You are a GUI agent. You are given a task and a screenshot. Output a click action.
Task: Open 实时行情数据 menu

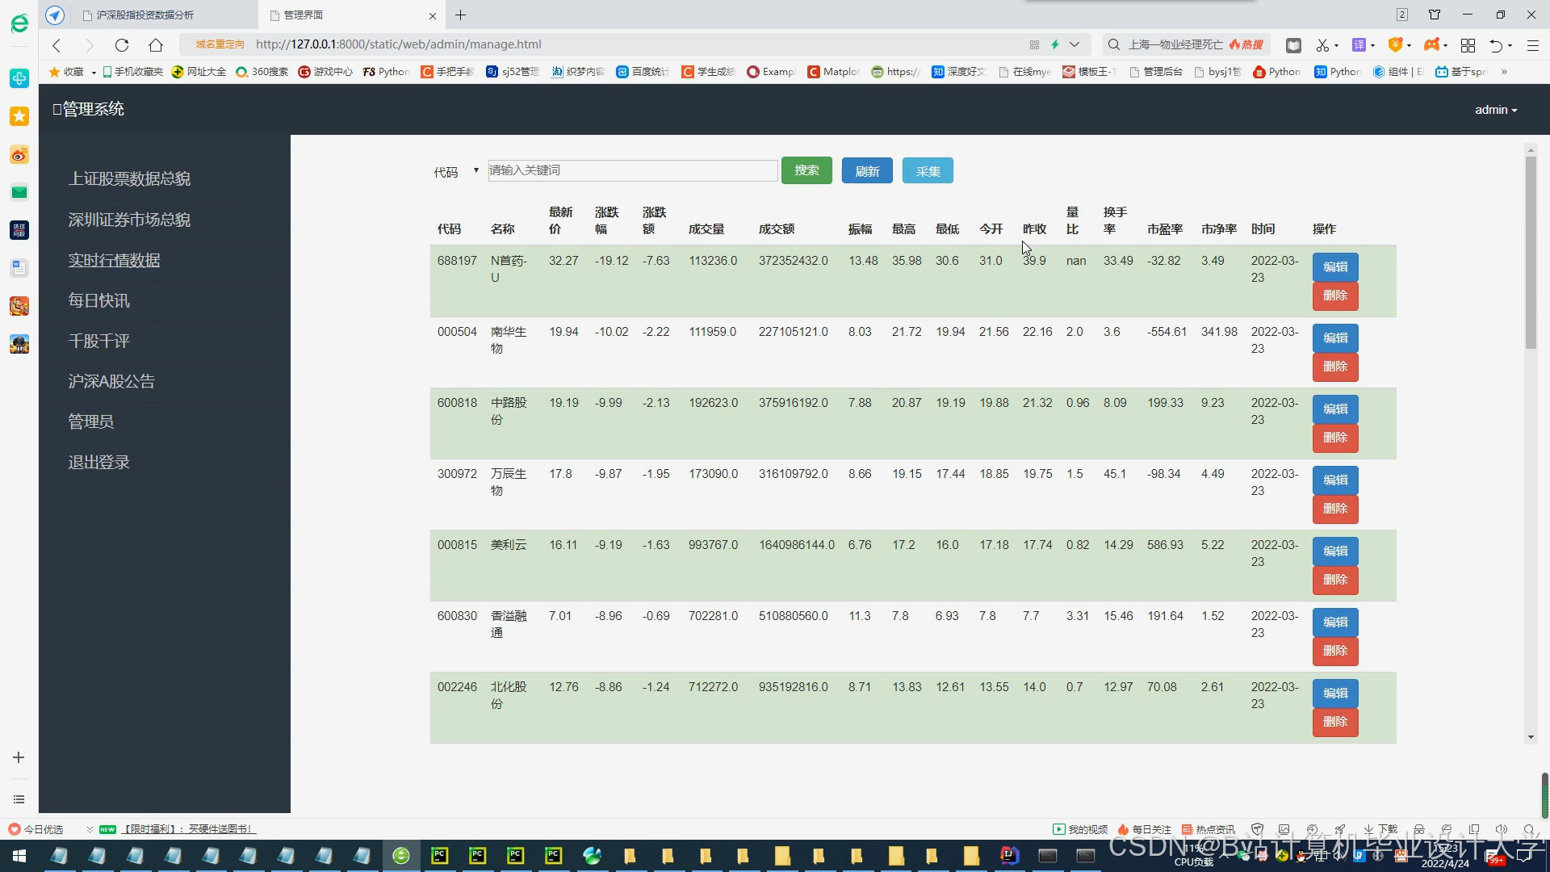pos(114,260)
